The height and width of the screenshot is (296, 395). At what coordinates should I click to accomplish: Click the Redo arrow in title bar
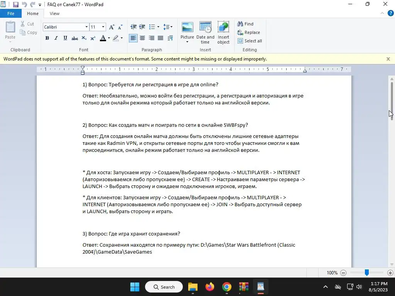coord(32,5)
